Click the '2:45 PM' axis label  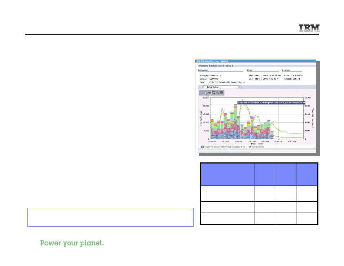[x=238, y=142]
